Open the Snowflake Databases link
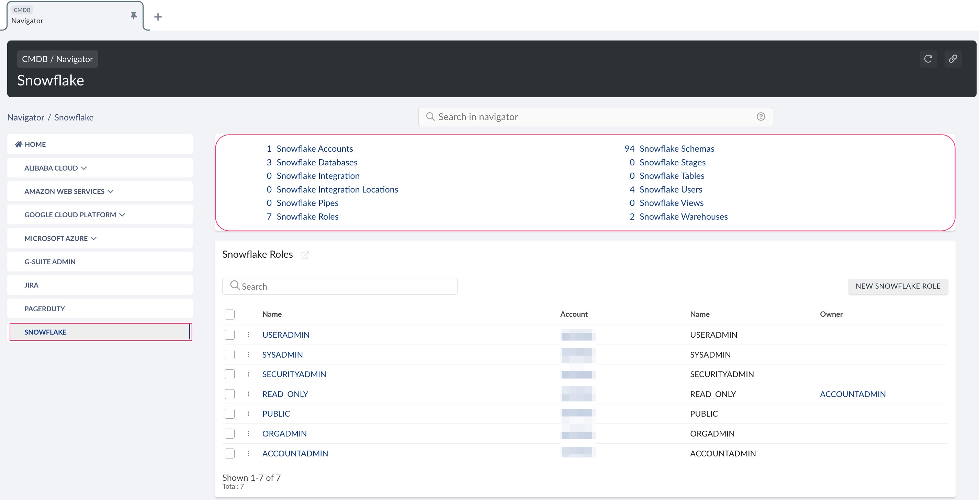The height and width of the screenshot is (500, 979). click(x=317, y=162)
